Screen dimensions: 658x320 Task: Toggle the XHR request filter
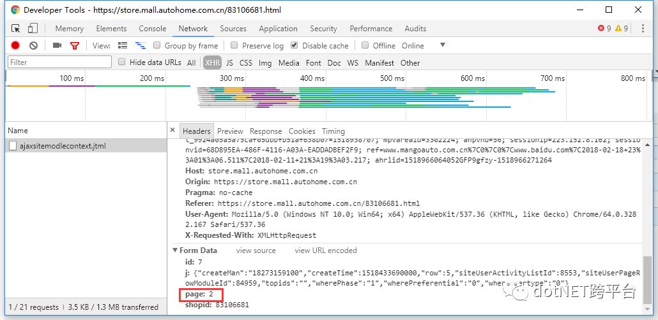(213, 63)
